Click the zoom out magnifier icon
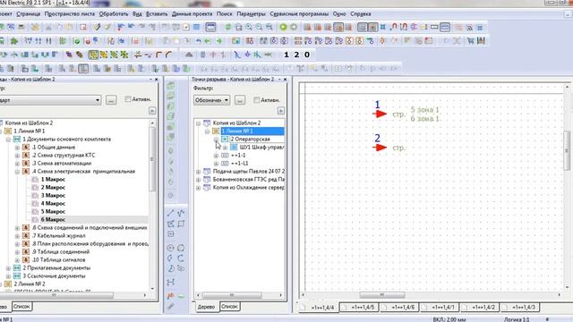Viewport: 573px width, 322px height. pos(259,27)
